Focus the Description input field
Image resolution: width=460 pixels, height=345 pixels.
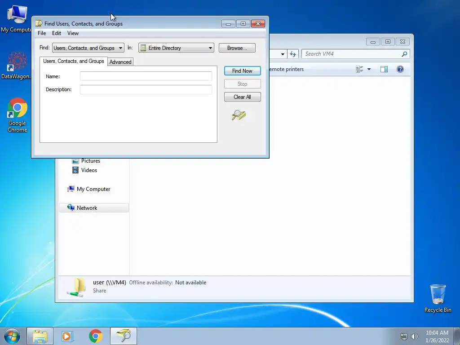(x=146, y=89)
